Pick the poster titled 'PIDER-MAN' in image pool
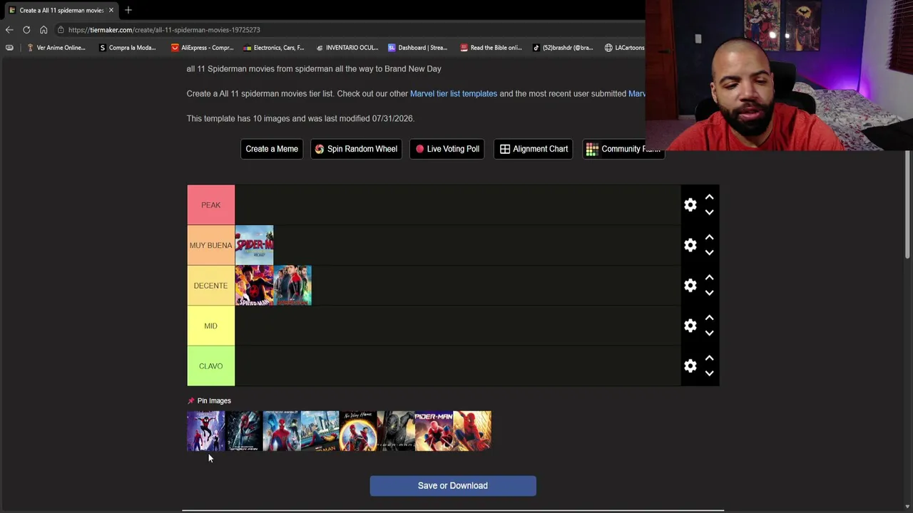Viewport: 913px width, 513px height. pos(434,431)
